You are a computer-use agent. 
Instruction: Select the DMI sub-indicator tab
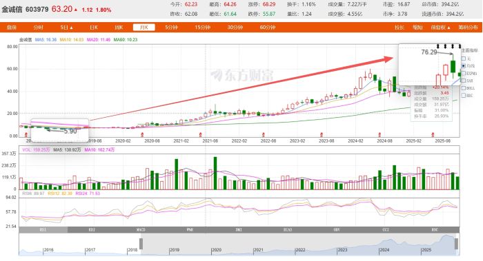click(x=239, y=229)
